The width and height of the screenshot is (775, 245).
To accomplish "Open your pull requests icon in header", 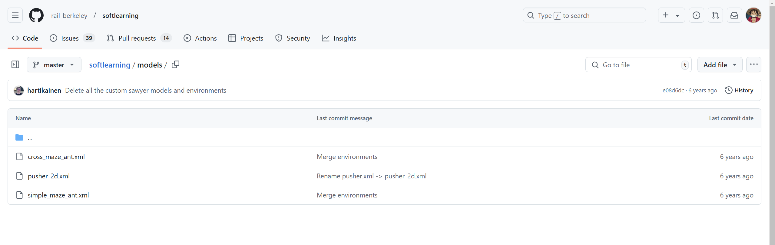I will (x=715, y=15).
